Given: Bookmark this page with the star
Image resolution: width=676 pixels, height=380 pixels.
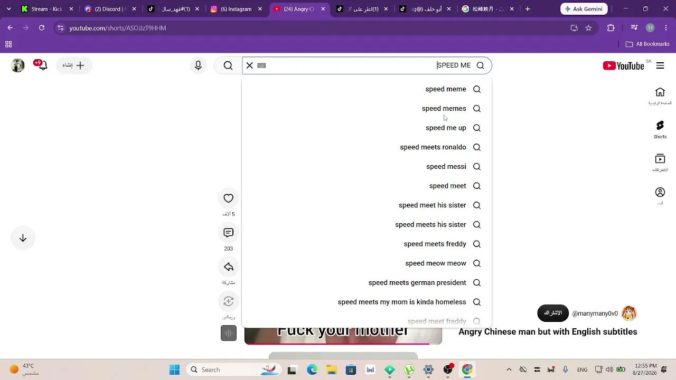Looking at the screenshot, I should tap(588, 28).
